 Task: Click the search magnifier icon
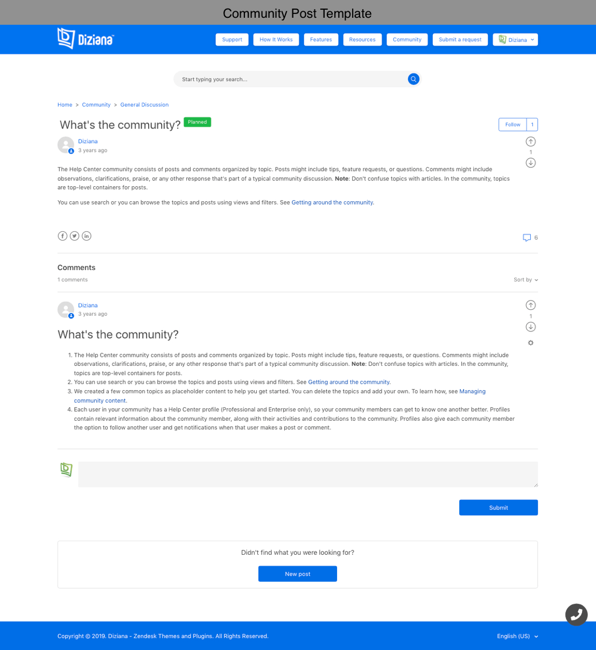[x=413, y=79]
